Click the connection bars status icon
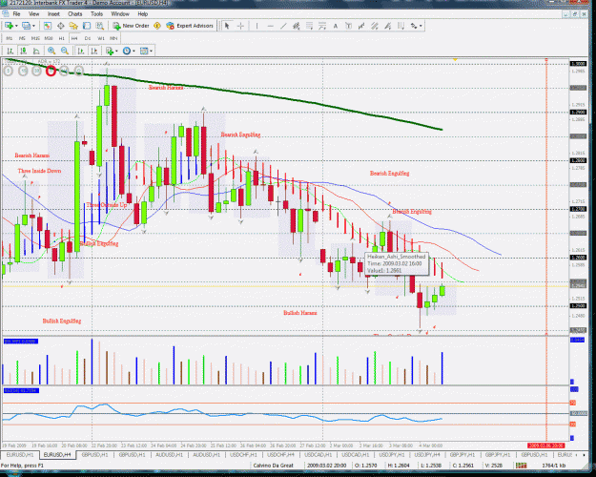The height and width of the screenshot is (477, 596). tap(521, 466)
